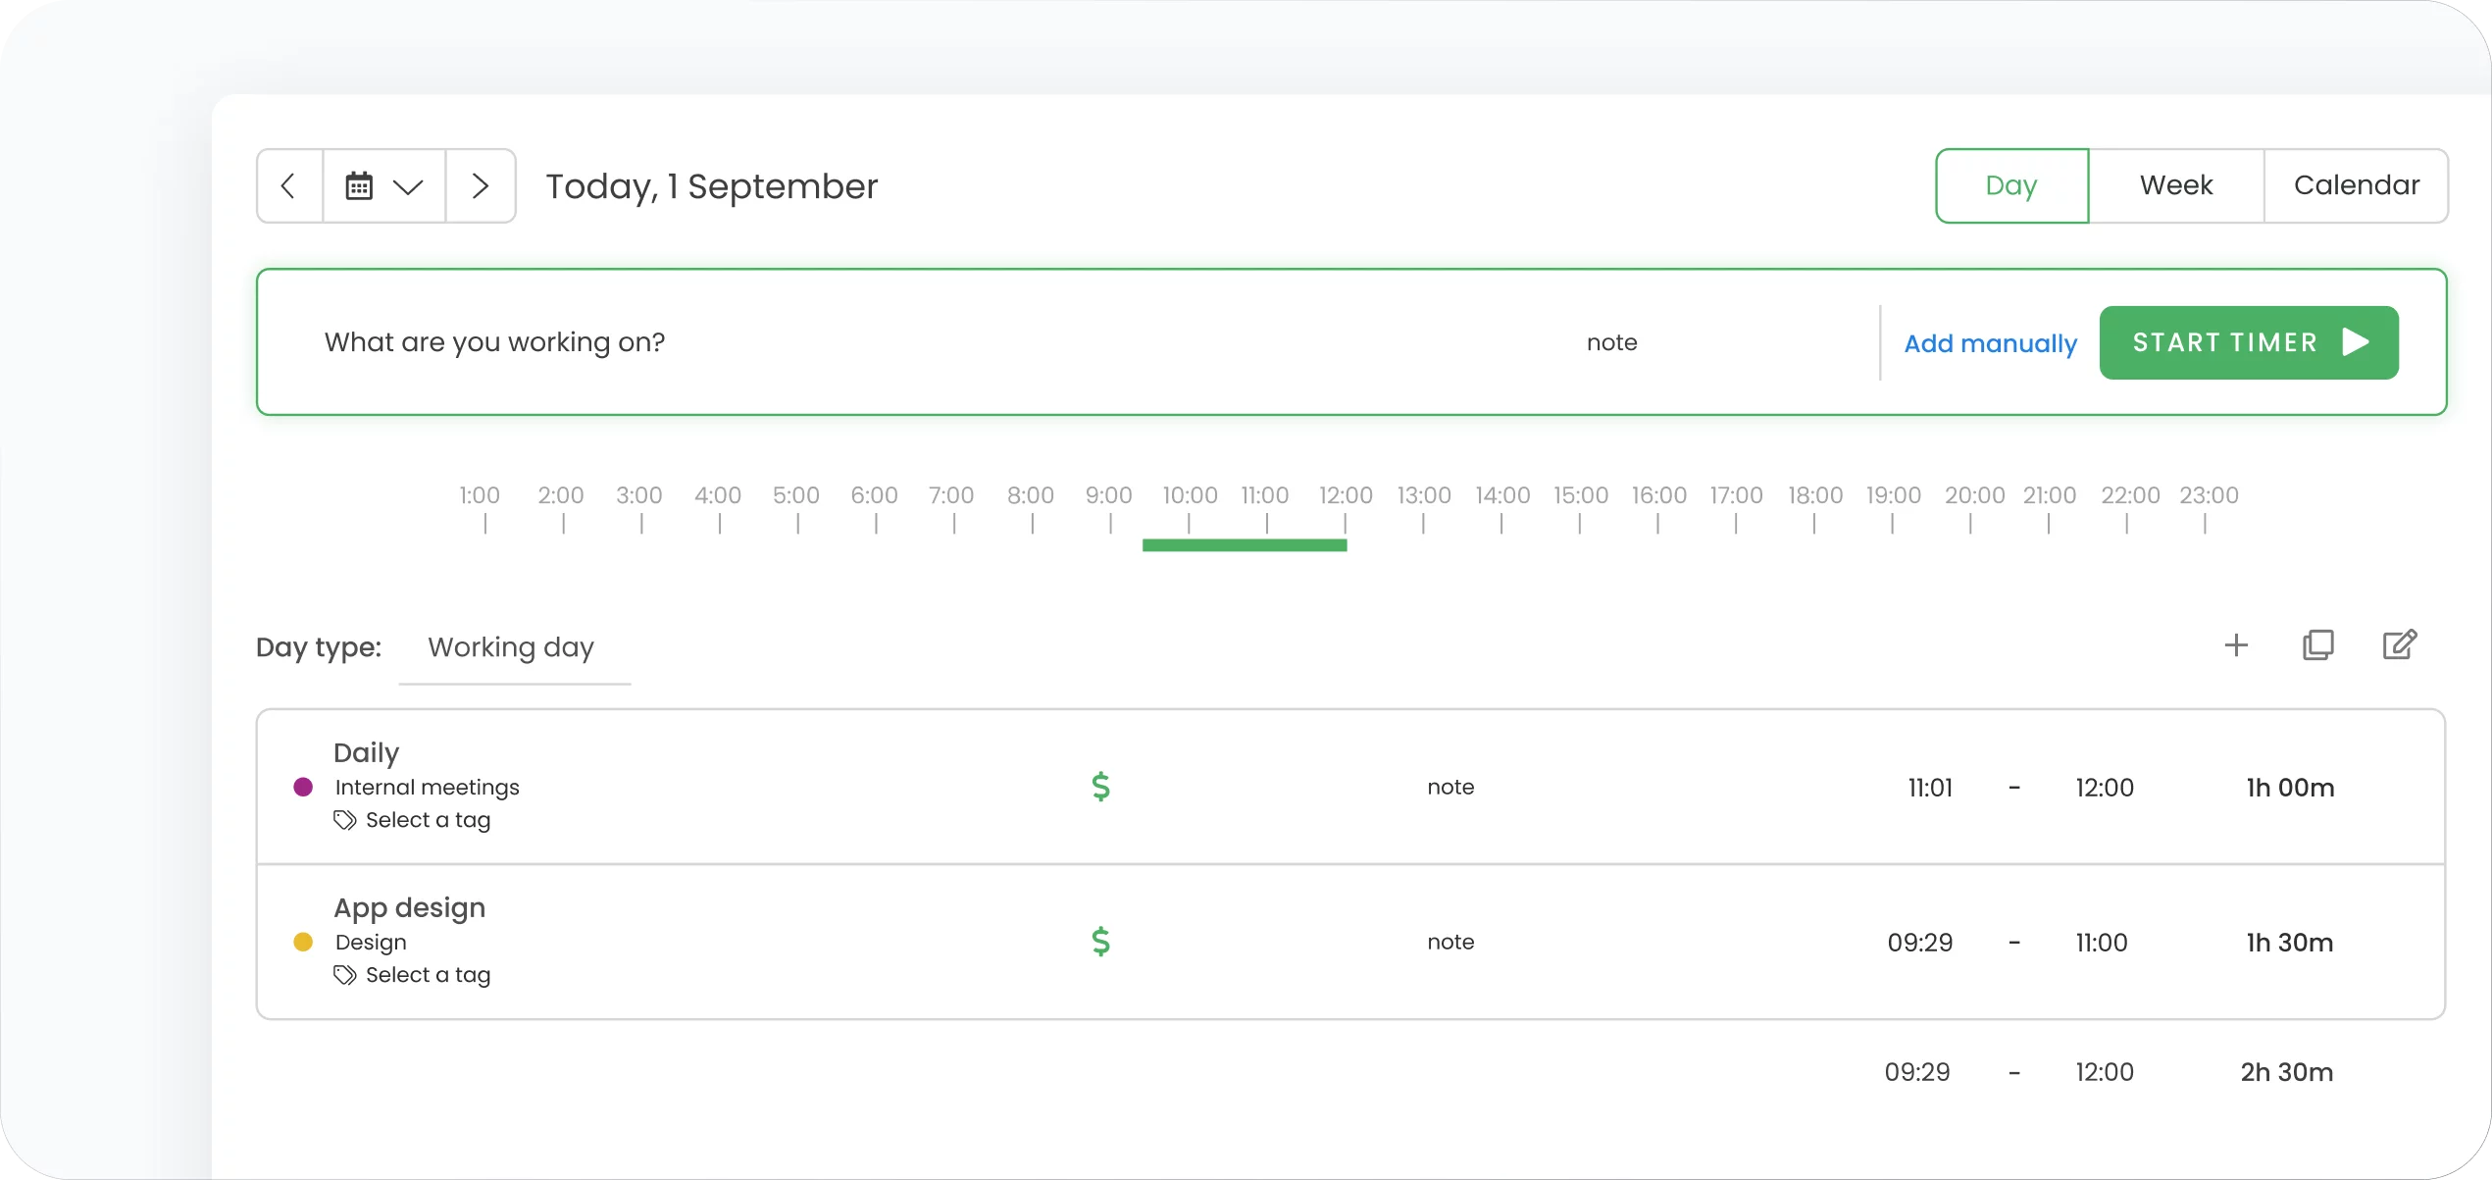Click the copy entries icon
Image resolution: width=2492 pixels, height=1180 pixels.
[2317, 645]
